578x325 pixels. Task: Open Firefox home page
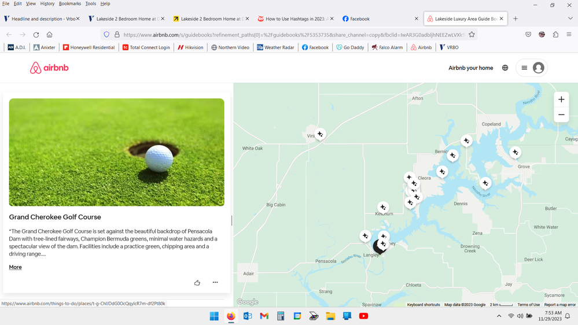click(x=50, y=35)
